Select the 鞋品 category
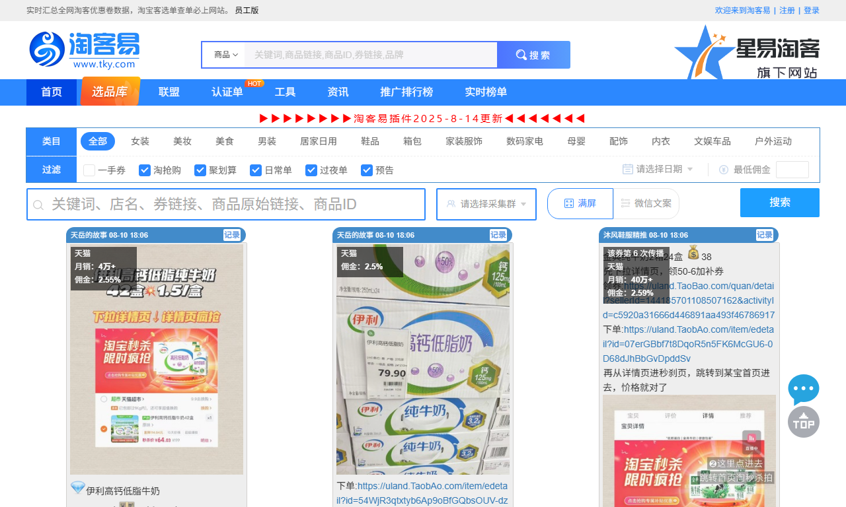 (370, 141)
